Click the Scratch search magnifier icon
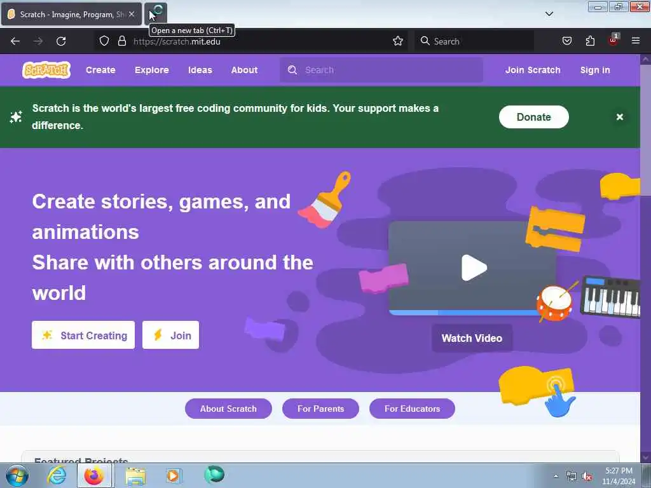This screenshot has height=488, width=651. [292, 70]
